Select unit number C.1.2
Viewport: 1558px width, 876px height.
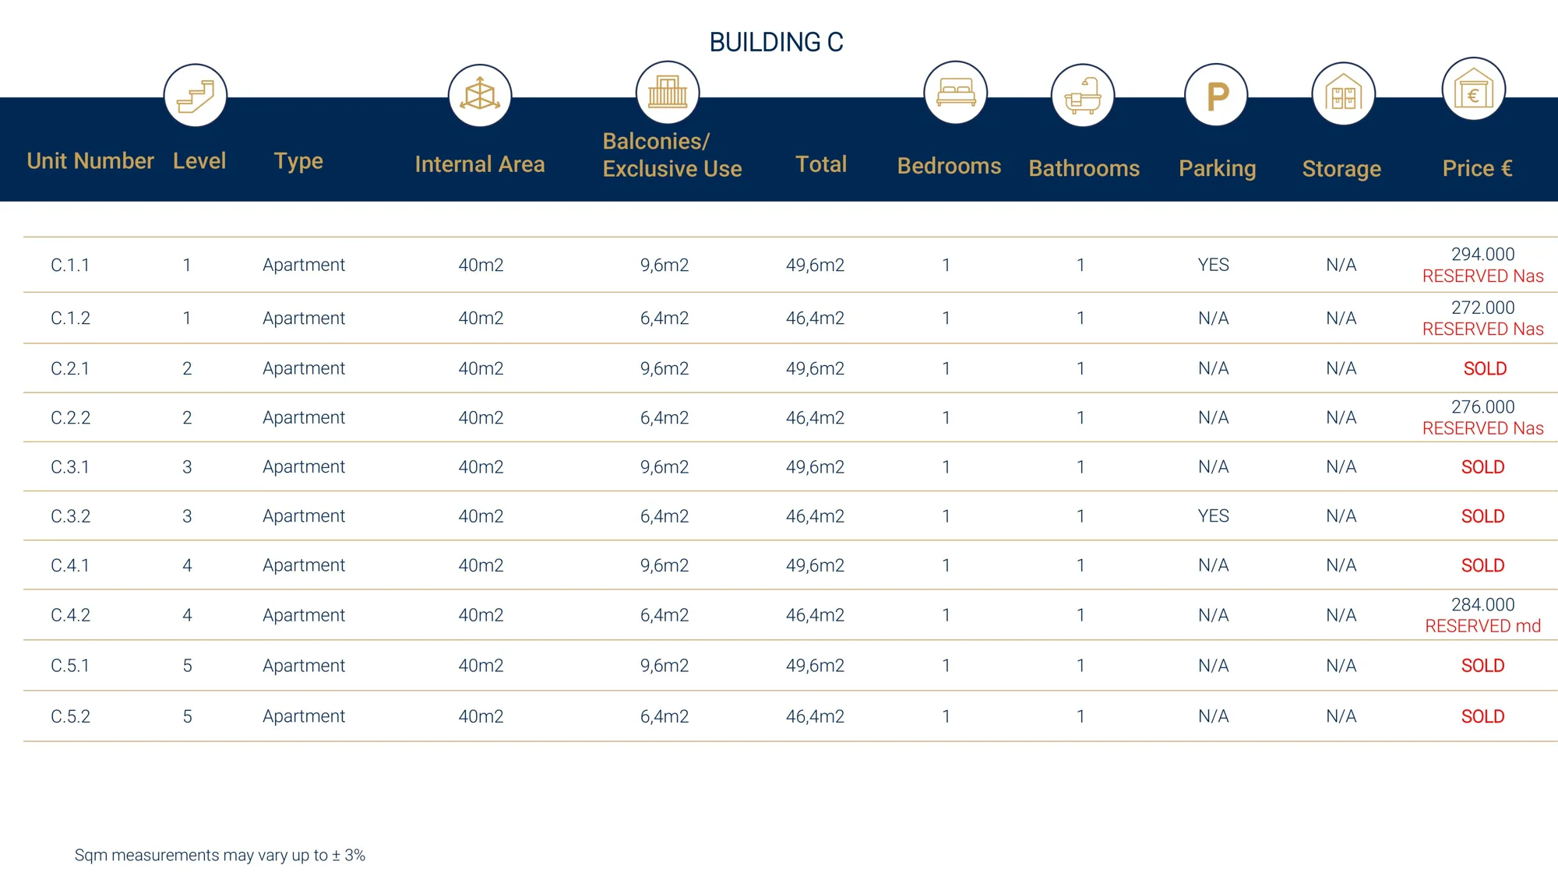tap(71, 318)
